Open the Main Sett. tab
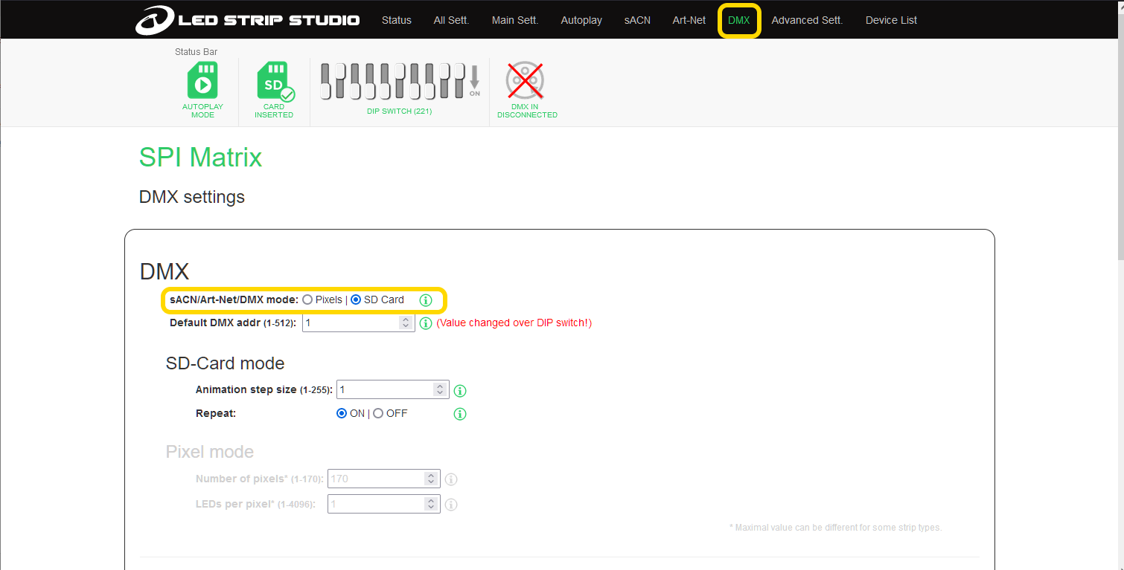This screenshot has height=570, width=1124. [x=515, y=20]
